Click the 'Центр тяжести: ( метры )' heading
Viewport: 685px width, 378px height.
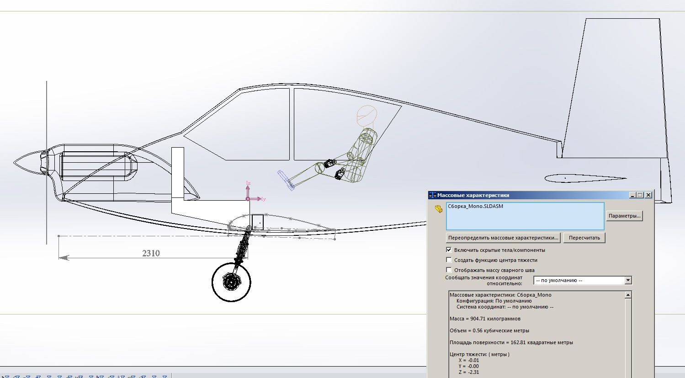click(x=479, y=354)
